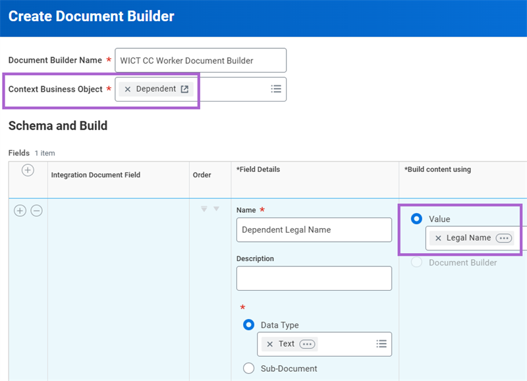This screenshot has height=381, width=527.
Task: Edit the Document Builder Name field
Action: click(x=201, y=60)
